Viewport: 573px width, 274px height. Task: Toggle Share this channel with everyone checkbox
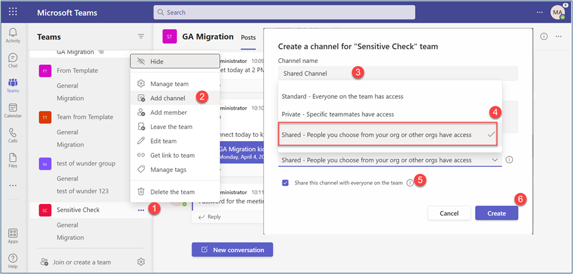286,183
